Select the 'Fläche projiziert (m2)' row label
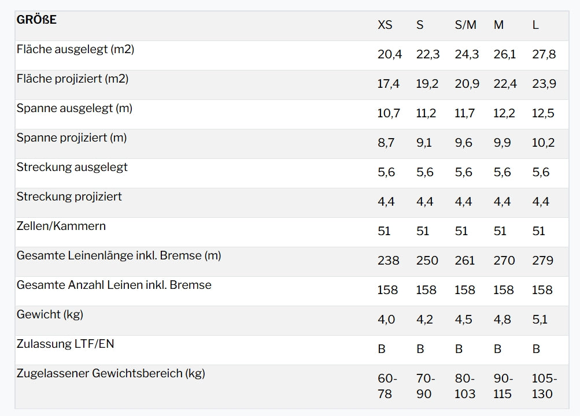The height and width of the screenshot is (416, 580). click(x=72, y=79)
